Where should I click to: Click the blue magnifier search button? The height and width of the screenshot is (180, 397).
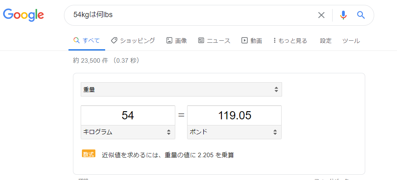coord(361,15)
